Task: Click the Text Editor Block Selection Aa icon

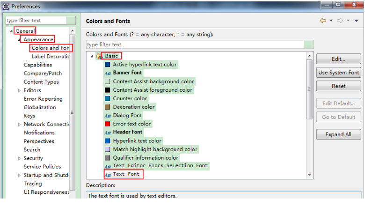Action: [x=108, y=166]
